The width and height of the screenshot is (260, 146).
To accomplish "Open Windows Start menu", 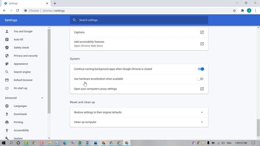I will click(4, 143).
